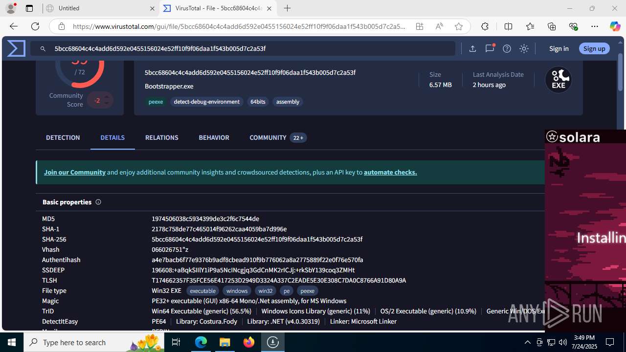Image resolution: width=626 pixels, height=352 pixels.
Task: Open File Explorer from taskbar
Action: tap(225, 342)
